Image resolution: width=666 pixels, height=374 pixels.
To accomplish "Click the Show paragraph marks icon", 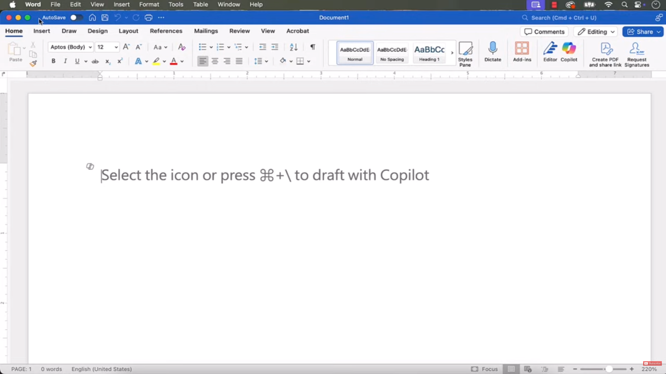I will (x=313, y=47).
